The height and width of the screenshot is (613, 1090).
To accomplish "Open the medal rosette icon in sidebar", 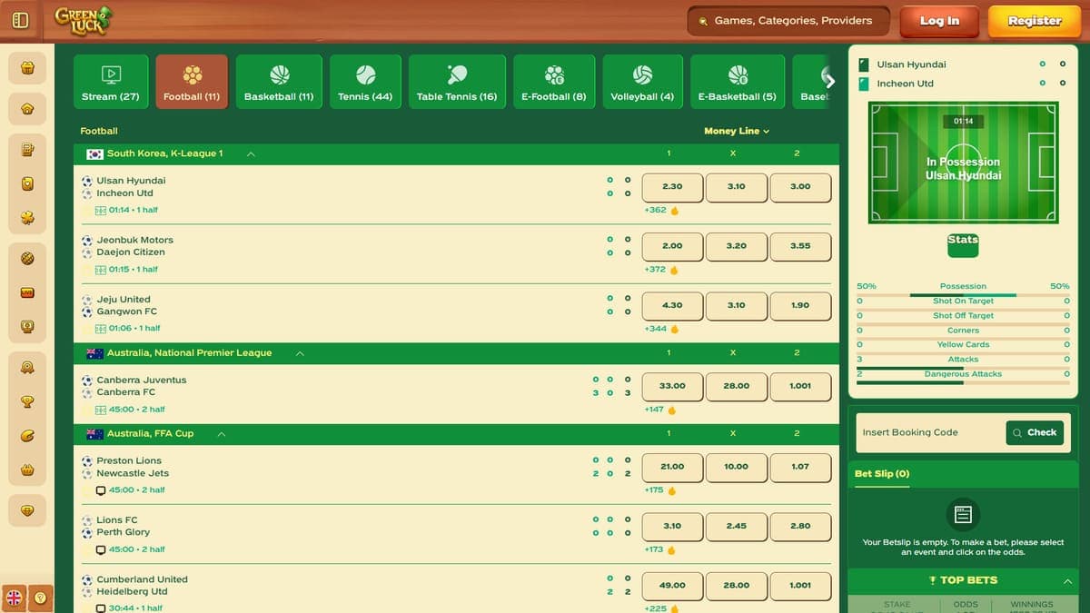I will (27, 367).
